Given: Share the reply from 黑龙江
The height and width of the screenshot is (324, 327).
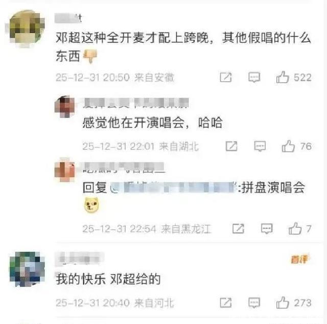Looking at the screenshot, I should point(238,228).
